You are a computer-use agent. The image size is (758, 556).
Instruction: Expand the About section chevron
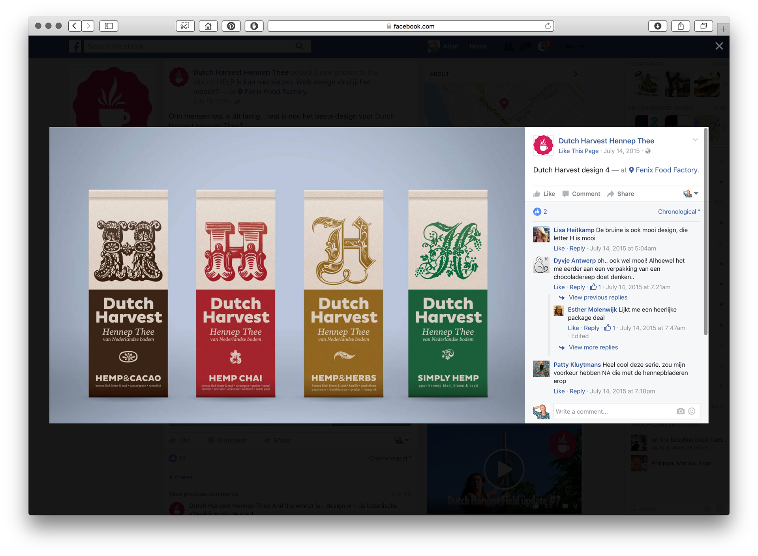point(576,74)
